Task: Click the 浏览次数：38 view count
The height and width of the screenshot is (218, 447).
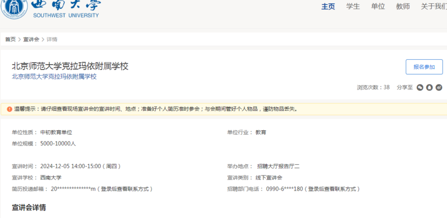Action: 373,88
